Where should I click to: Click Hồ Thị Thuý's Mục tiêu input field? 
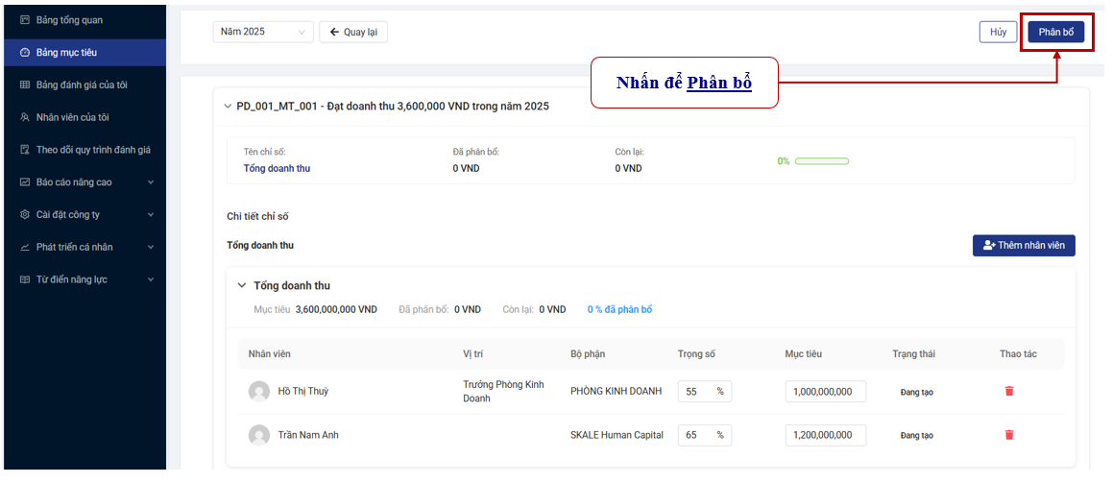click(x=826, y=392)
